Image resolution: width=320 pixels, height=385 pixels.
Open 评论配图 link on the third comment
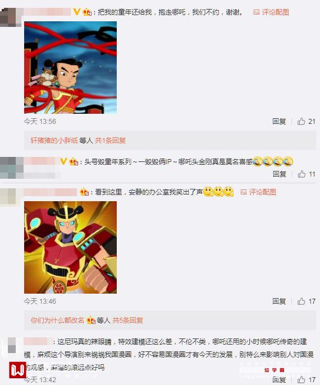point(262,192)
